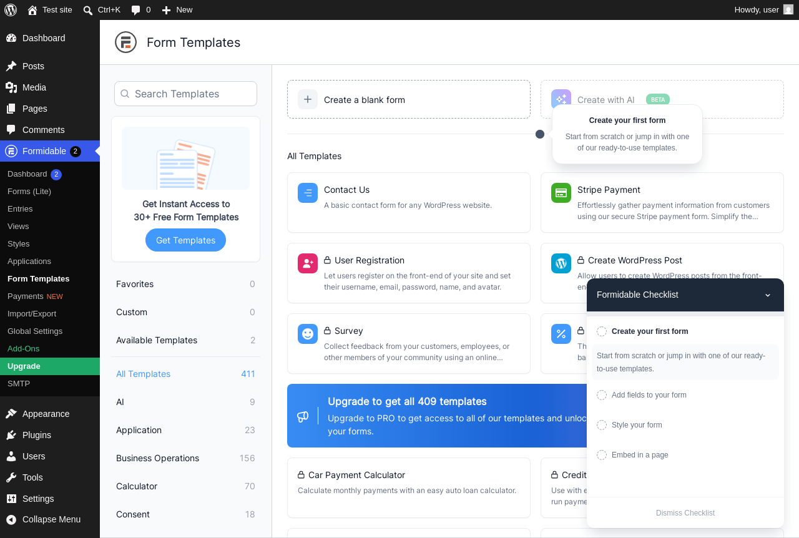The height and width of the screenshot is (538, 799).
Task: Select All Templates category
Action: pyautogui.click(x=185, y=374)
